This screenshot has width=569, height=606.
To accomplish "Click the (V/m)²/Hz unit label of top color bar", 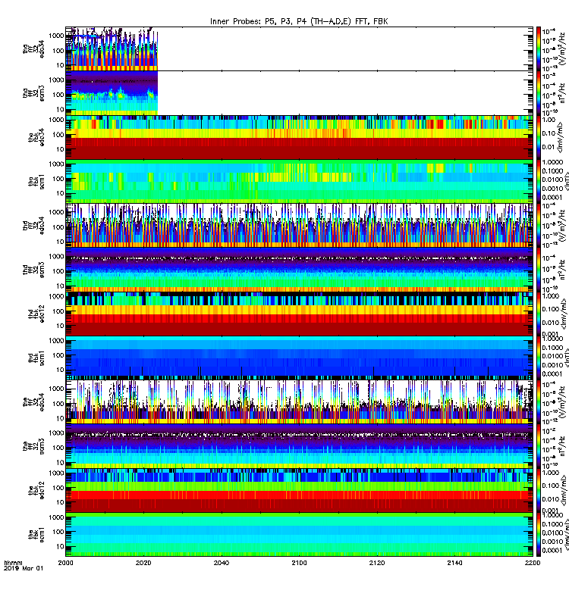I will [x=562, y=48].
